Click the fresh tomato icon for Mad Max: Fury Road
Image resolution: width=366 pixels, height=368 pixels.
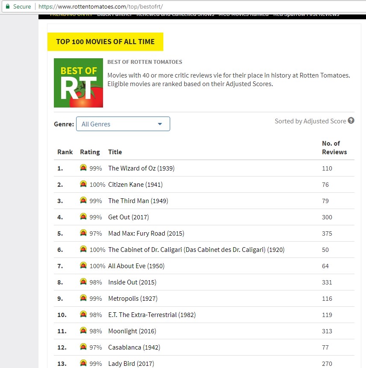pos(83,233)
